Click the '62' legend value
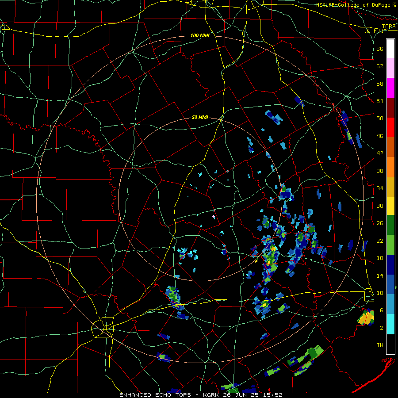398x398 pixels. tap(380, 66)
